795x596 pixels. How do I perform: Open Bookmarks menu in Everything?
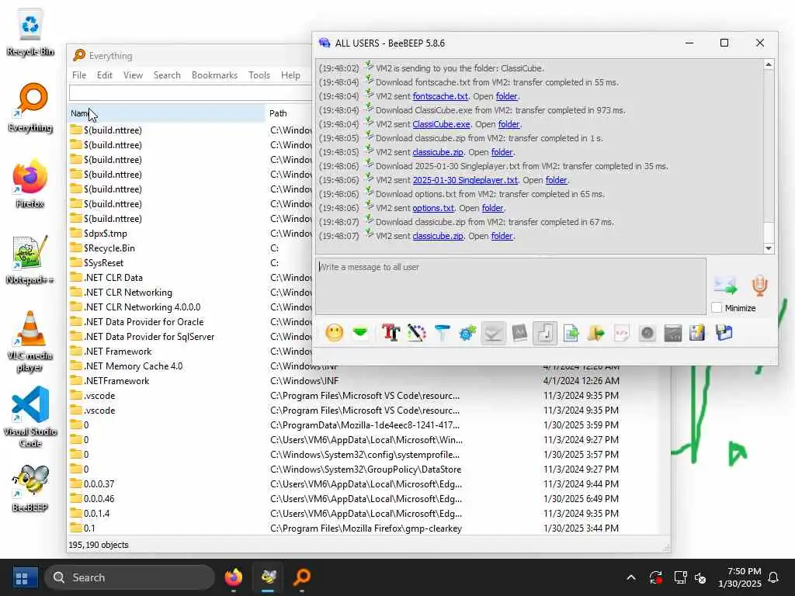214,75
